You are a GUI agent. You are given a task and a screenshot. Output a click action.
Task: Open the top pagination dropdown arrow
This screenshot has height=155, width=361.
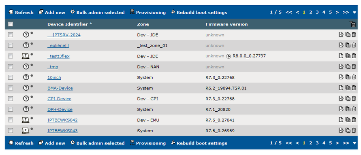click(x=355, y=13)
